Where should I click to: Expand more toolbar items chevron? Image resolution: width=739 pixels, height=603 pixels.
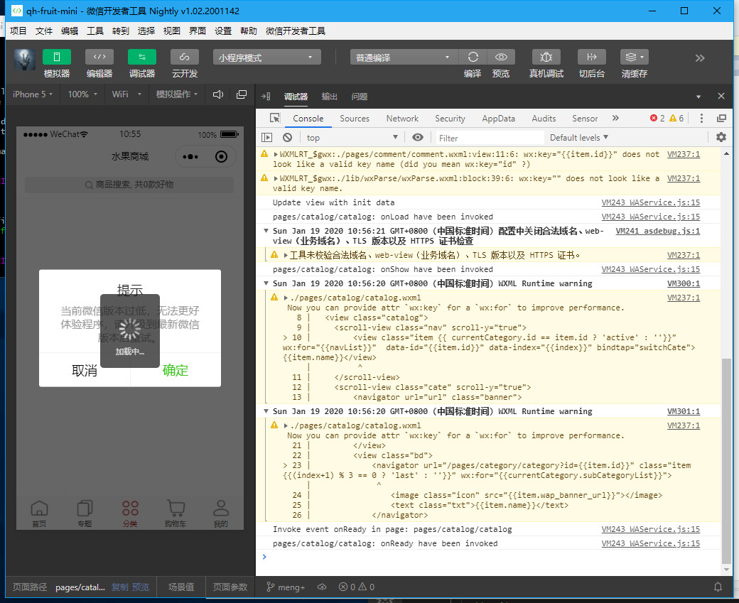pos(699,58)
